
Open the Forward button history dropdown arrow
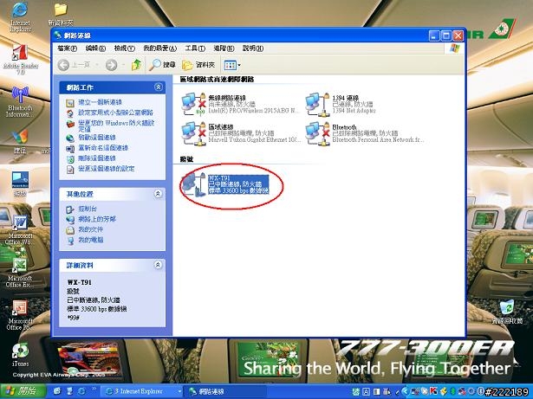pyautogui.click(x=123, y=65)
